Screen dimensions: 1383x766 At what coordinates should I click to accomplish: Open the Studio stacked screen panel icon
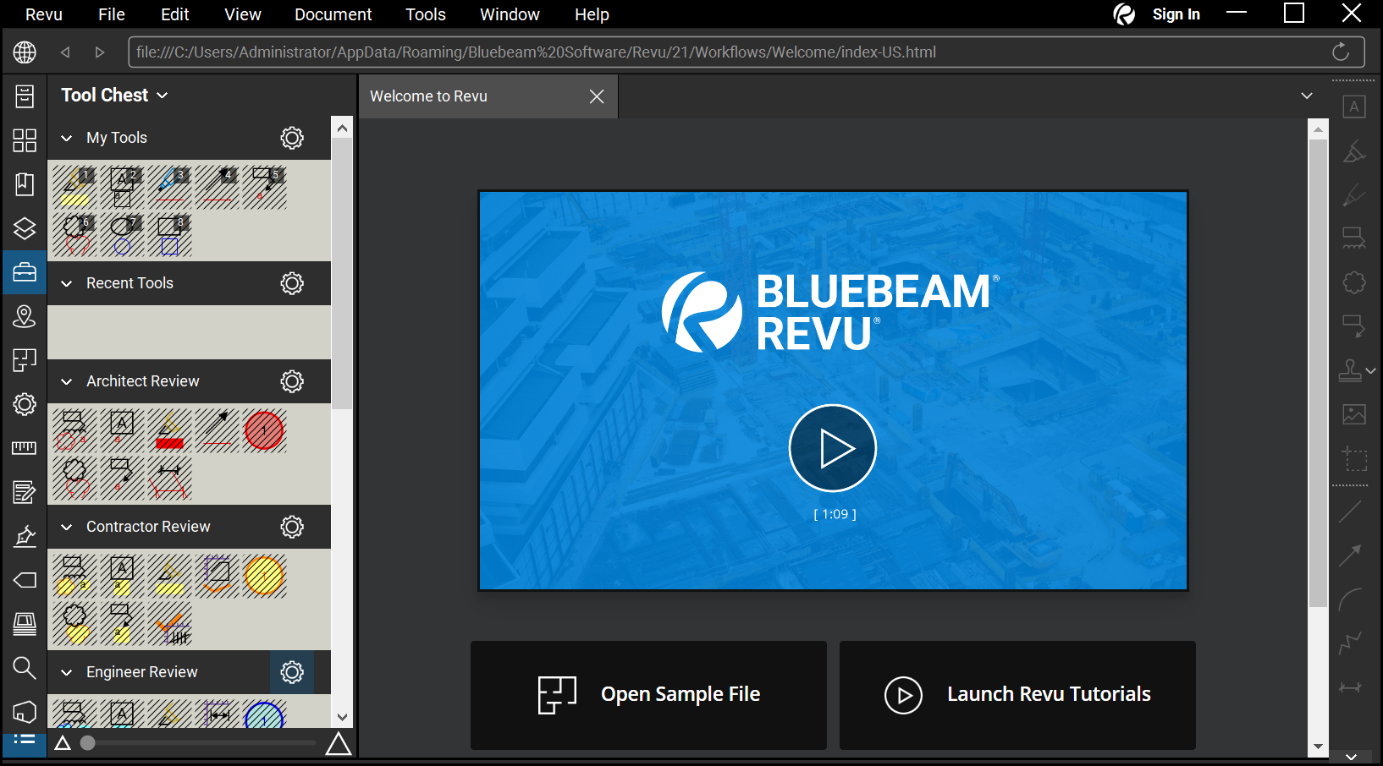tap(25, 623)
